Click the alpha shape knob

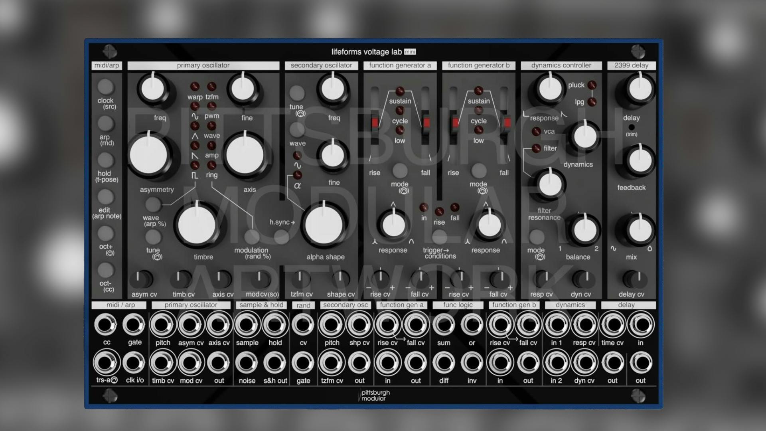point(324,225)
